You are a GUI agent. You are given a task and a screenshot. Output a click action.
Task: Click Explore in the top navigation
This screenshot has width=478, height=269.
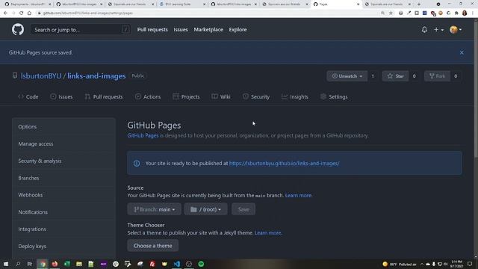point(238,30)
